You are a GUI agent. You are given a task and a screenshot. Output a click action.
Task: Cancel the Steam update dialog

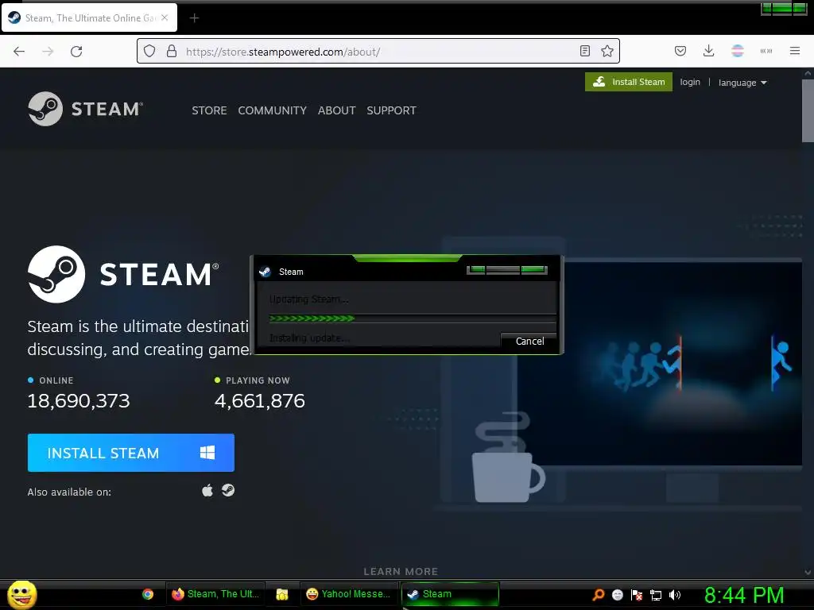pos(529,342)
